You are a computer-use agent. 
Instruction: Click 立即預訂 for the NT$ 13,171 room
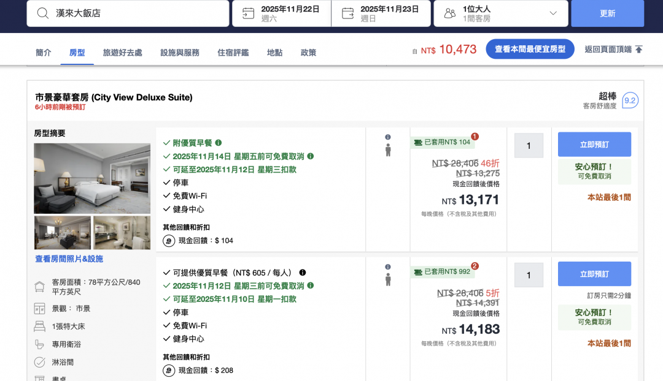point(594,145)
